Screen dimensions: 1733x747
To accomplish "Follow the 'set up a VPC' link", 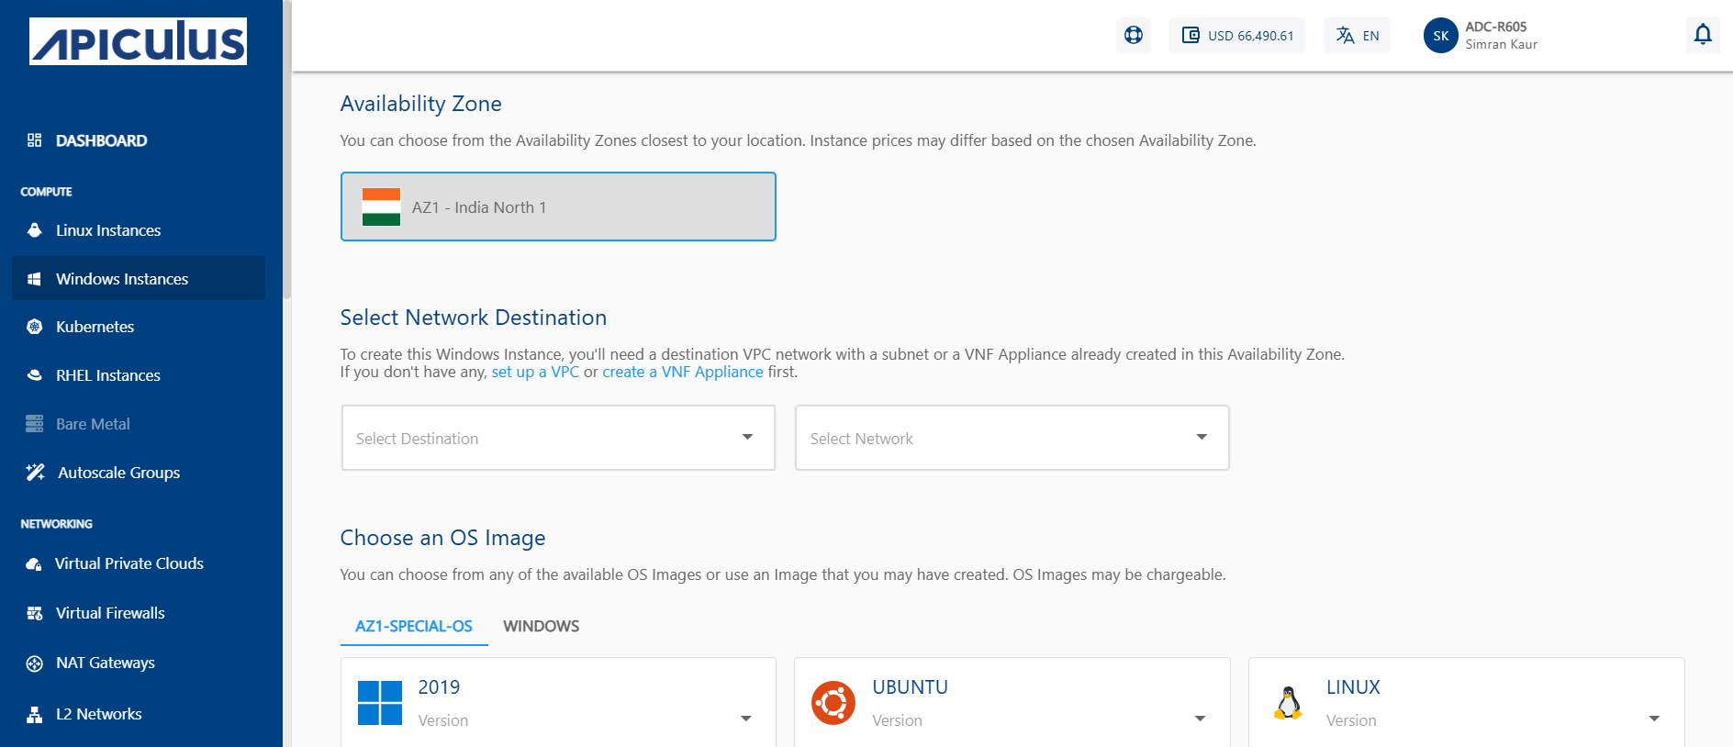I will click(535, 372).
